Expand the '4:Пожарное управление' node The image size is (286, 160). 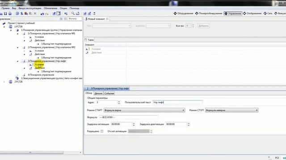(x=17, y=75)
